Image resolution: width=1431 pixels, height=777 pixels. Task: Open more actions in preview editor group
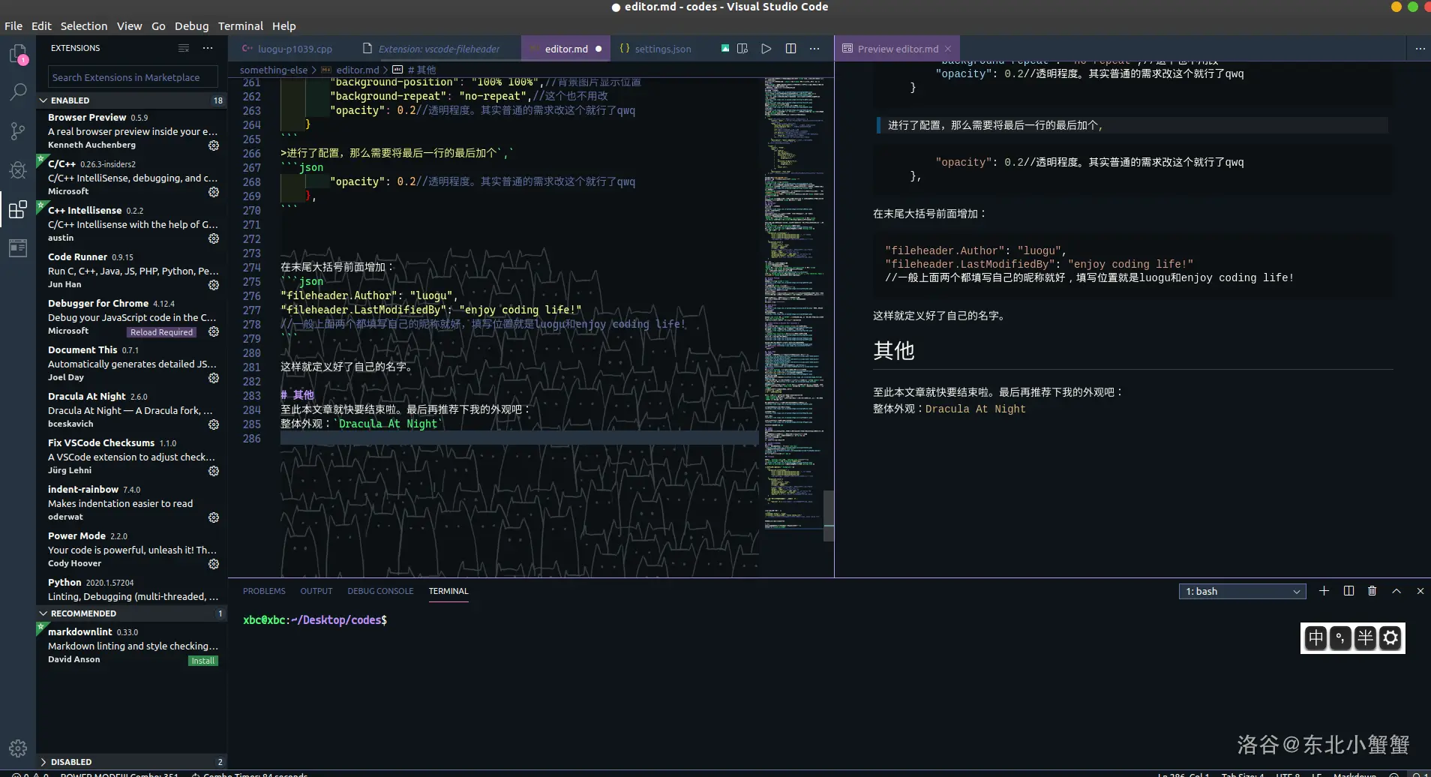coord(1420,48)
